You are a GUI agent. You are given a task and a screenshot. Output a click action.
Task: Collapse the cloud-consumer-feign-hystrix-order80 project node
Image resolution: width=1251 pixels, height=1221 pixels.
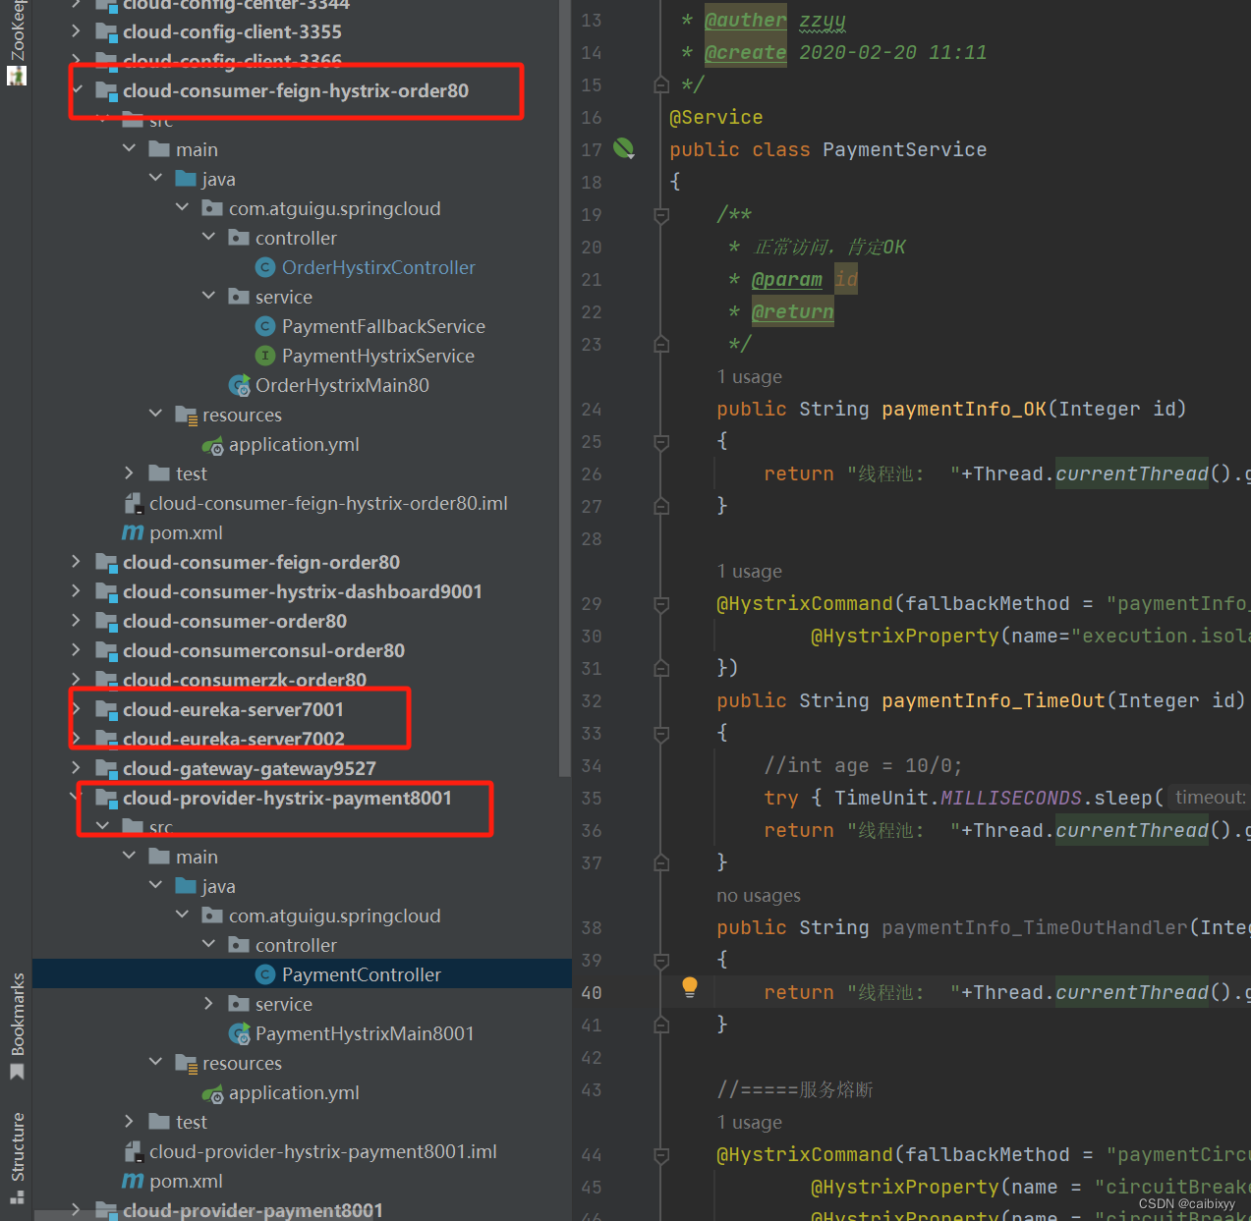coord(77,90)
